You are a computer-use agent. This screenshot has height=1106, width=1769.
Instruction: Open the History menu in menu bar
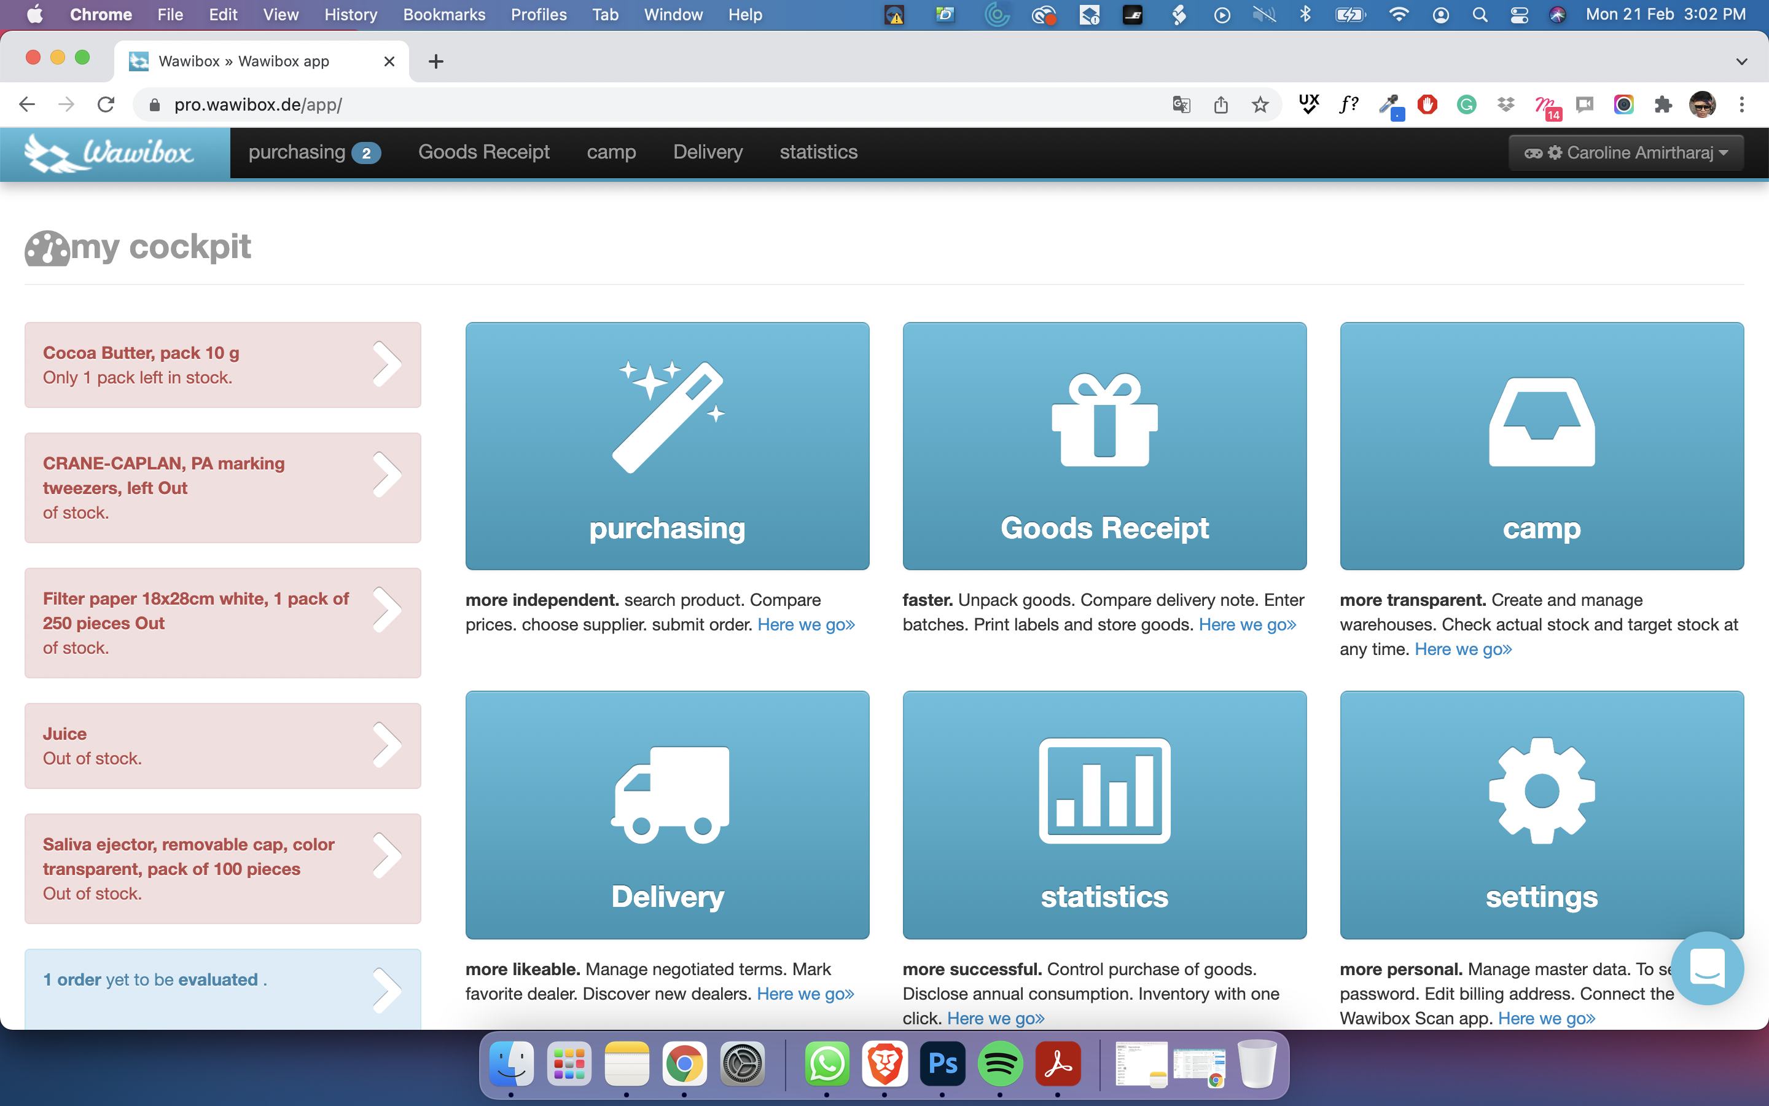(351, 15)
